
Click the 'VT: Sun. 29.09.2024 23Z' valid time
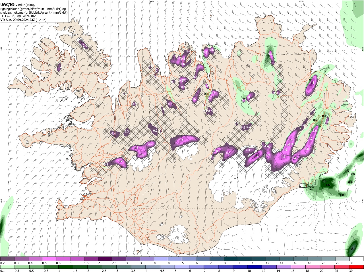tap(18, 20)
